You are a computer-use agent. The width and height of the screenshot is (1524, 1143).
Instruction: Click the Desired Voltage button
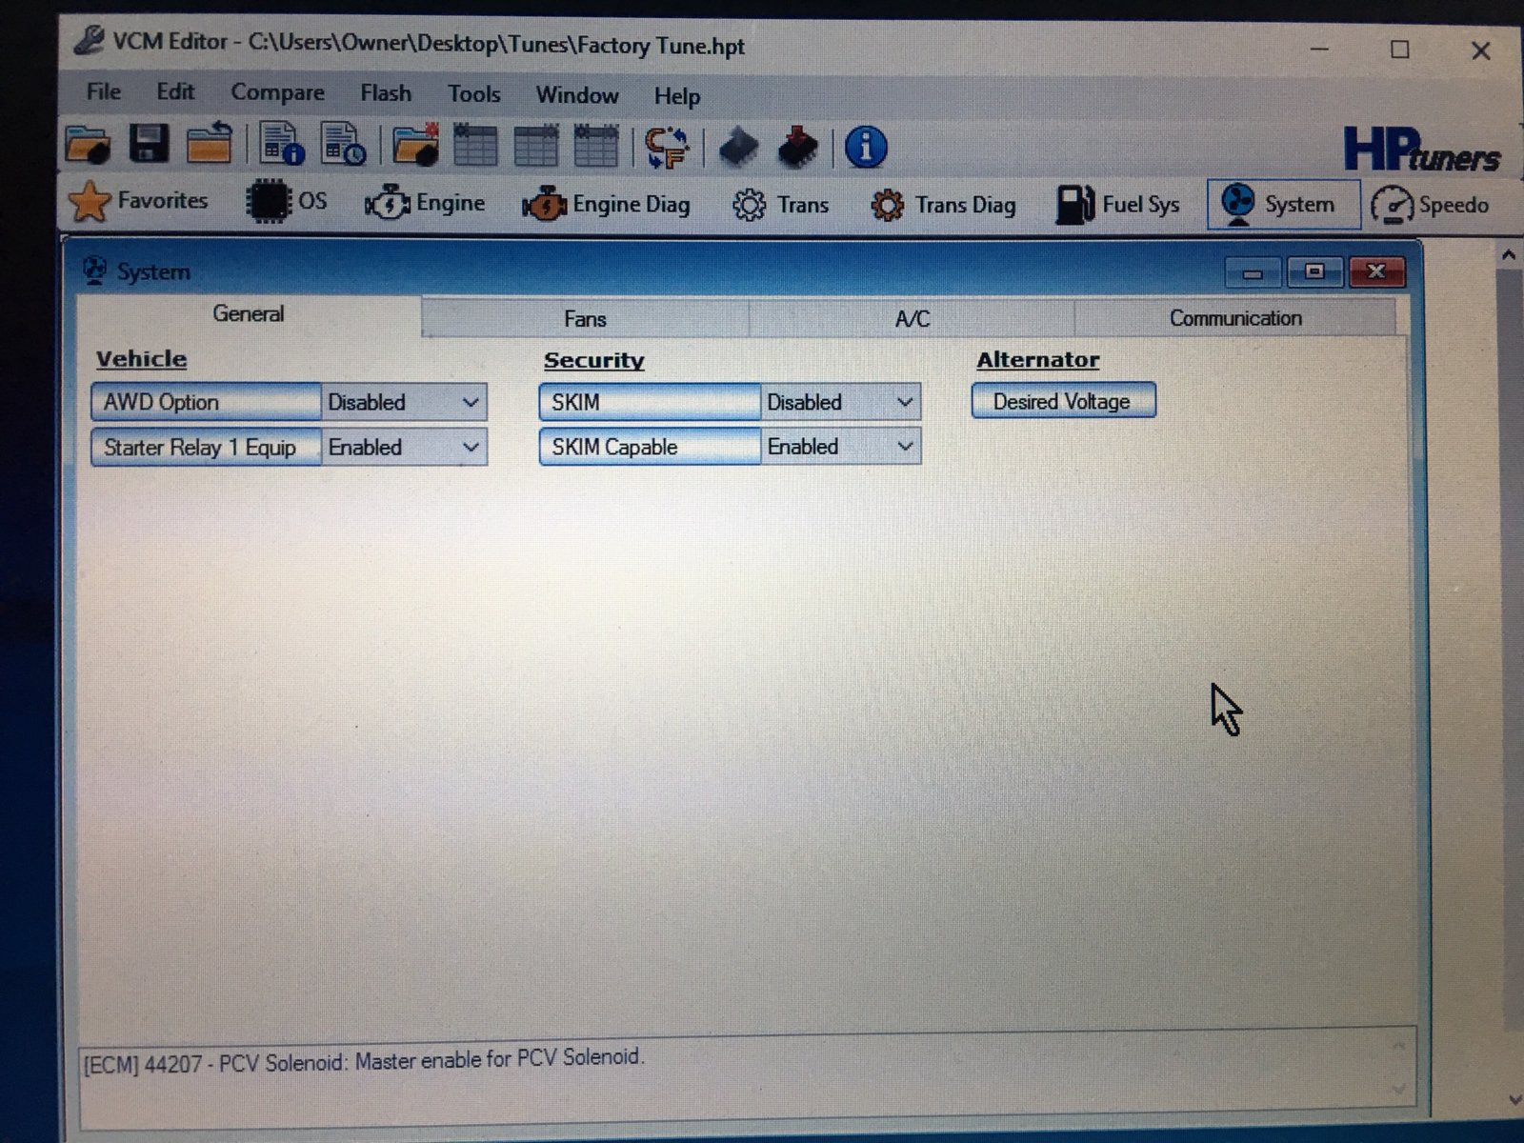(x=1062, y=402)
